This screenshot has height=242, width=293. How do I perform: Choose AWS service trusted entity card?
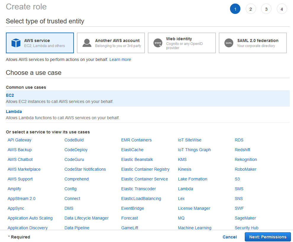pos(40,43)
